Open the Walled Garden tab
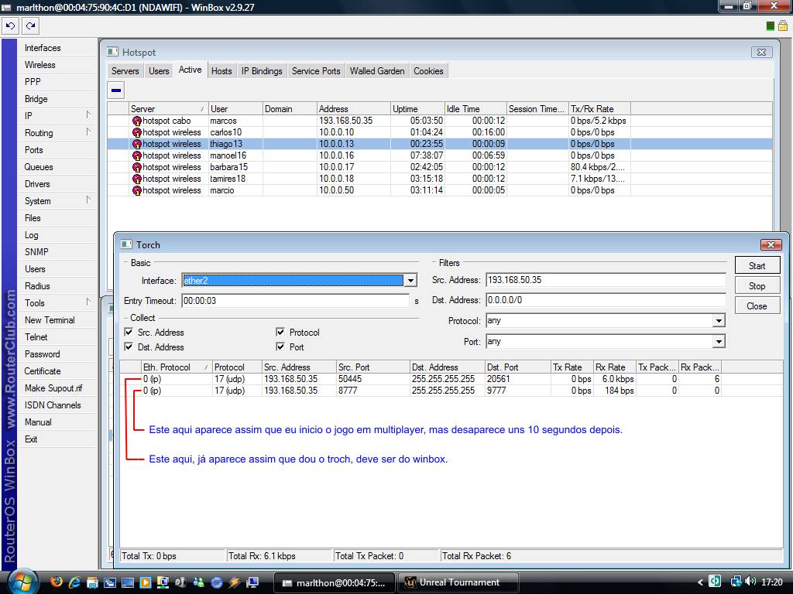The height and width of the screenshot is (594, 793). 377,71
